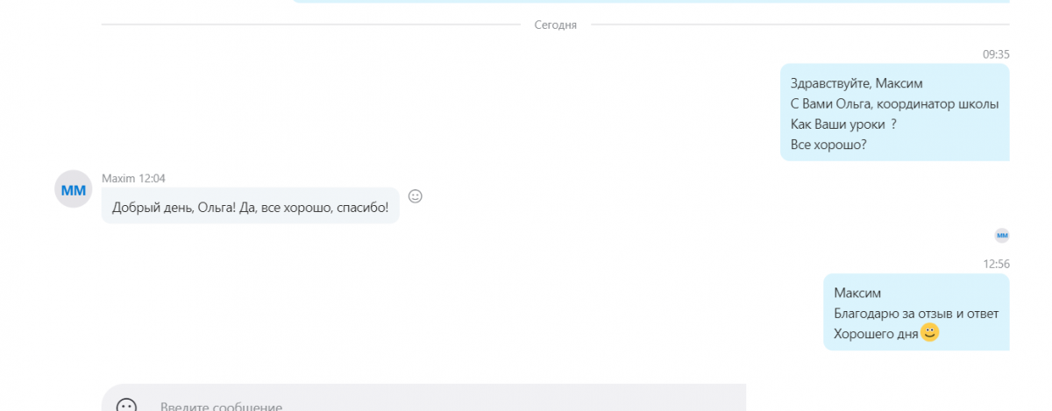The width and height of the screenshot is (1052, 411).
Task: Click the "Сегодня" date separator
Action: pyautogui.click(x=555, y=25)
